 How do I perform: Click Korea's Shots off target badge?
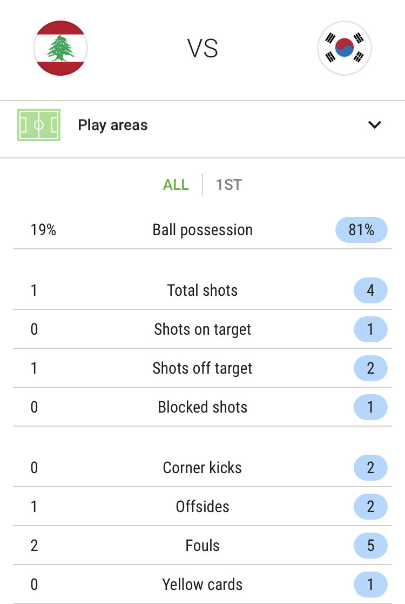click(x=370, y=368)
